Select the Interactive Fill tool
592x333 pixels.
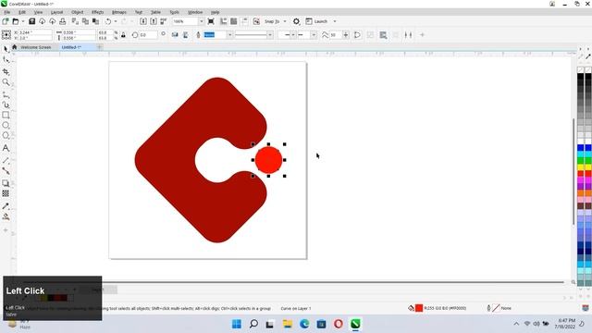coord(6,216)
